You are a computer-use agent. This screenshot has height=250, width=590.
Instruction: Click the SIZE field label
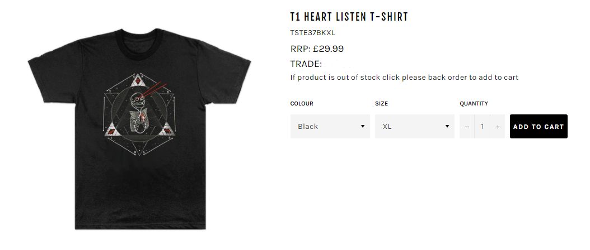tap(381, 104)
